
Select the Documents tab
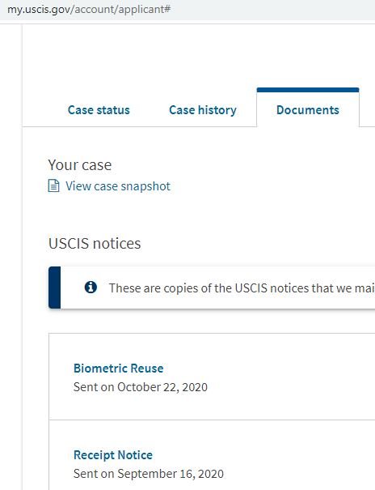pos(308,110)
